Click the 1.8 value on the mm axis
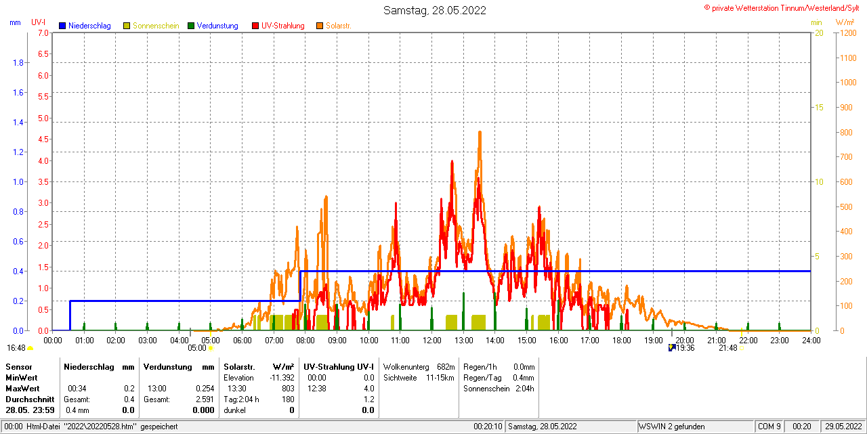This screenshot has height=434, width=867. pos(18,62)
